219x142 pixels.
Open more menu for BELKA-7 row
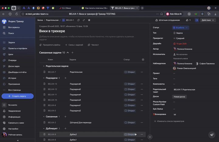(142, 72)
